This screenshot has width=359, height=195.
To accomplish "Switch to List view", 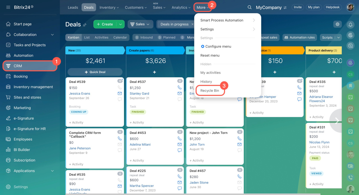I will [87, 37].
